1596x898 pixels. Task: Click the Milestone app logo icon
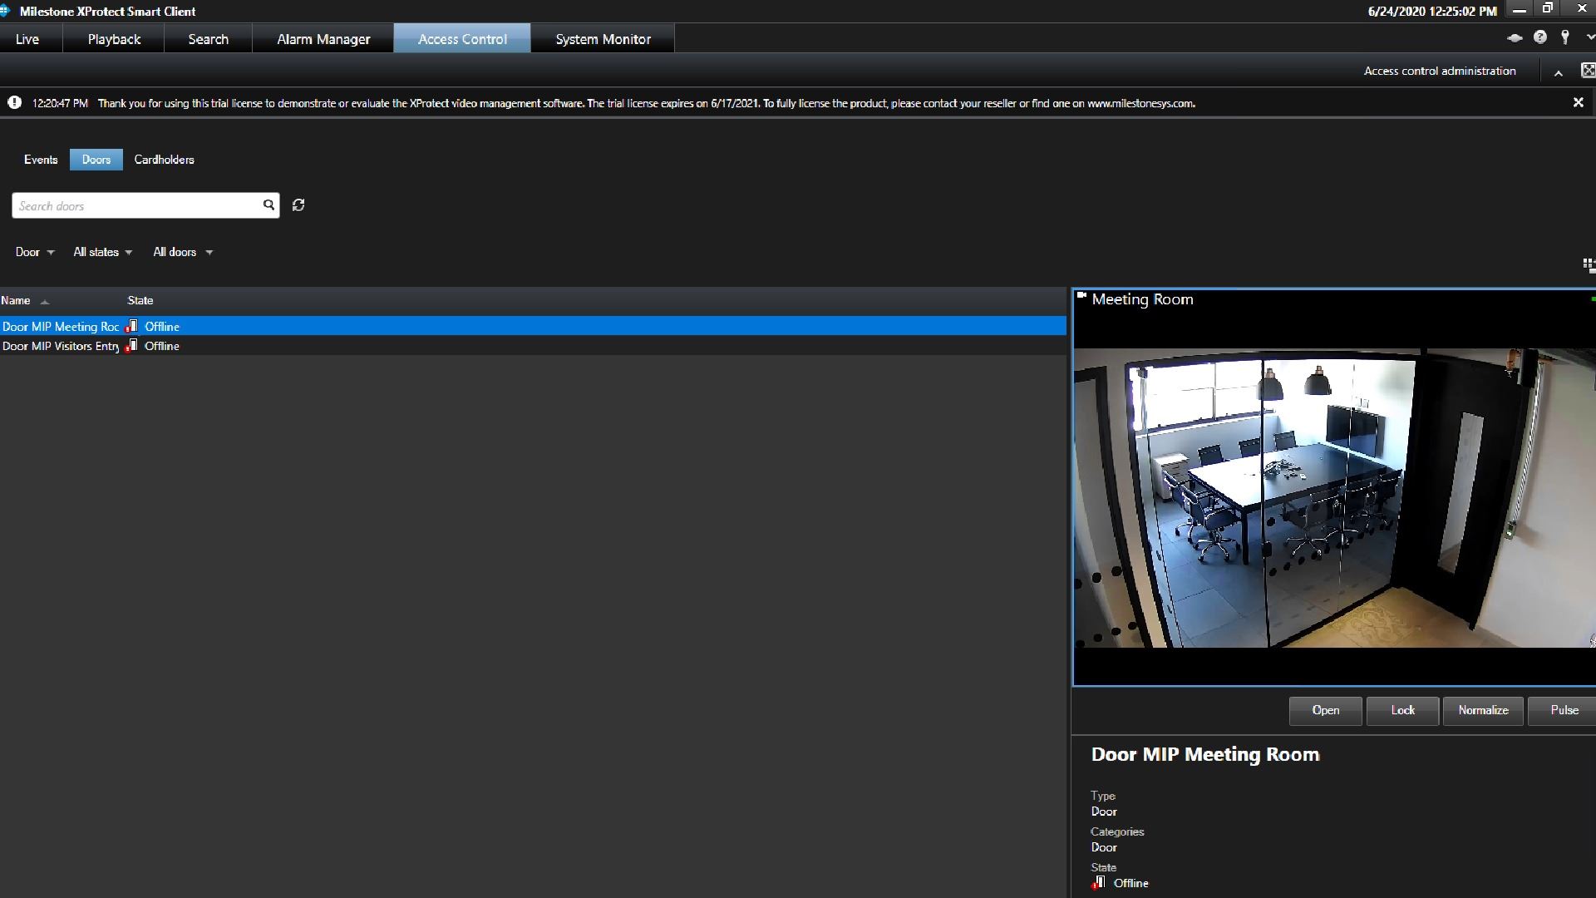5,11
